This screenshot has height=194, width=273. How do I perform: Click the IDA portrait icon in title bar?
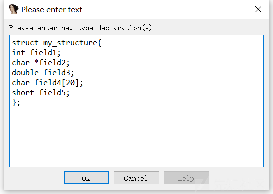point(14,9)
